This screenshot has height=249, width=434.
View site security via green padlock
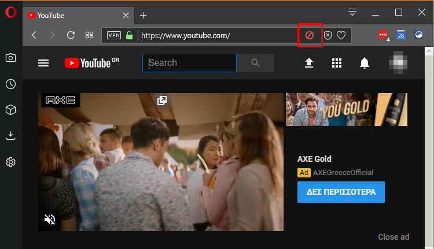click(129, 35)
